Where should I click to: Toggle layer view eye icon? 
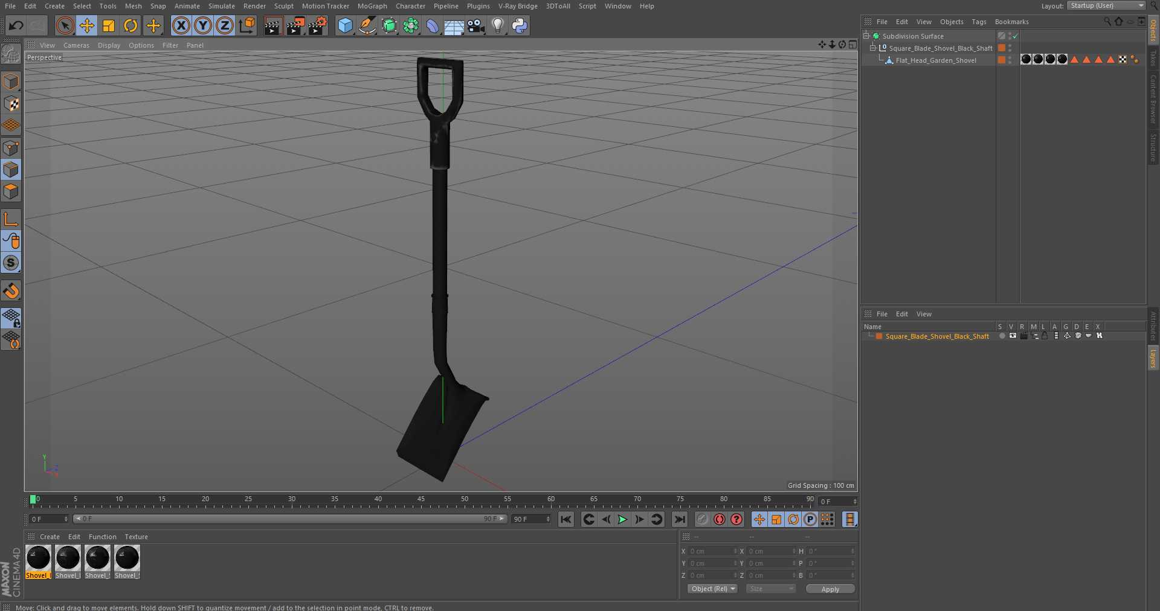1013,336
